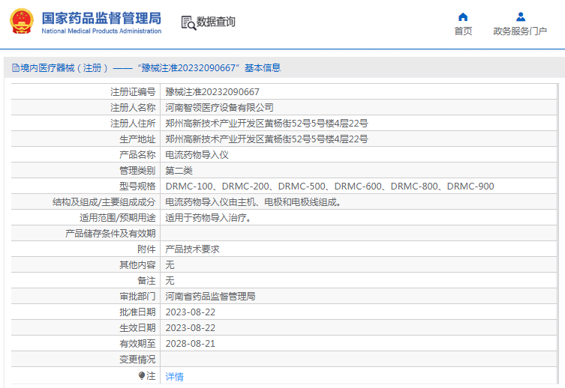Open the 详情 details link
The image size is (565, 388).
point(174,377)
